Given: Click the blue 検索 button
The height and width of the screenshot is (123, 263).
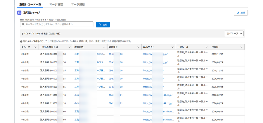Looking at the screenshot, I should (103, 25).
